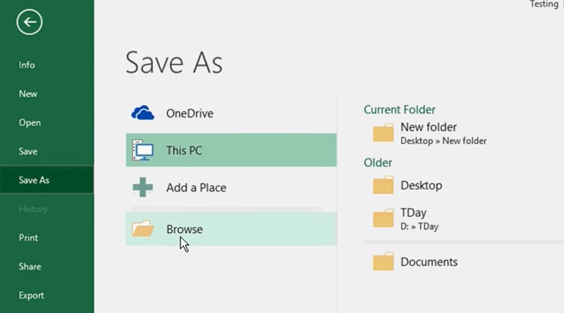This screenshot has width=564, height=313.
Task: Choose the OneDrive label
Action: point(189,113)
